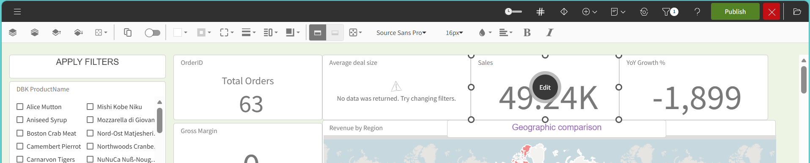The width and height of the screenshot is (810, 163).
Task: Click the dashboard vertical scrollbar thumb
Action: point(804,80)
